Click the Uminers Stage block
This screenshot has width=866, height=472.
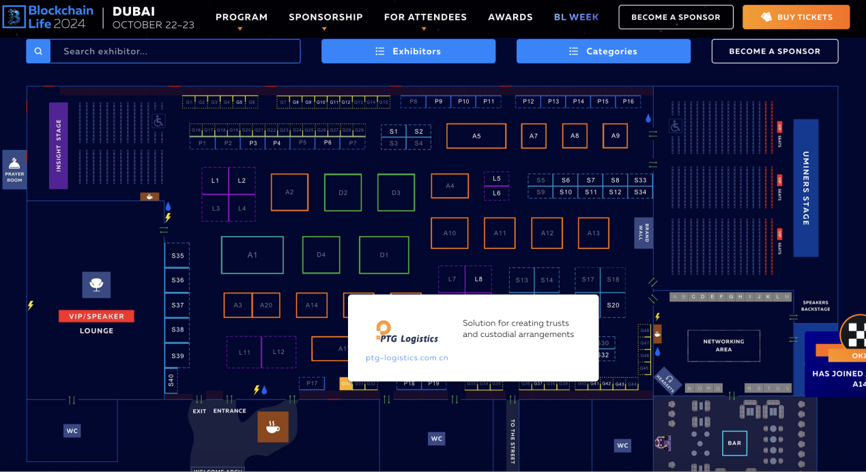coord(806,188)
